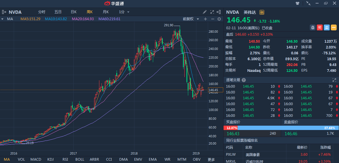The height and width of the screenshot is (163, 339).
Task: Click the price alert bell icon
Action: click(313, 27)
